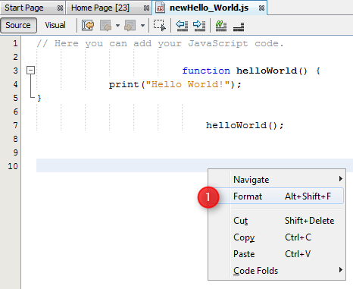Switch to Visual view
Screen dimensions: 353x289
pyautogui.click(x=55, y=25)
